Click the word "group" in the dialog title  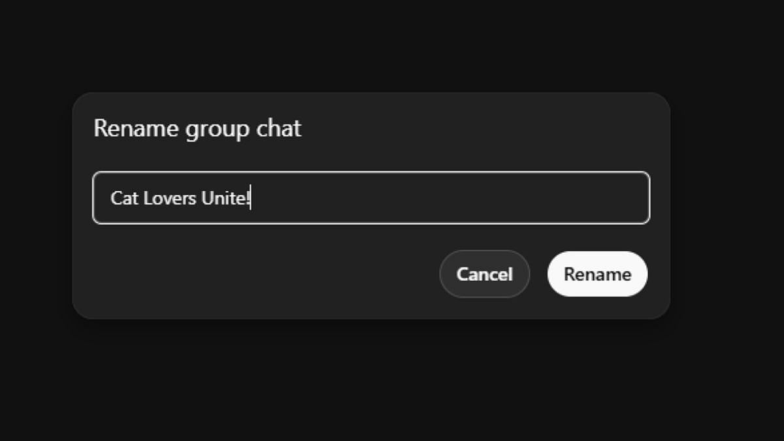(x=217, y=129)
